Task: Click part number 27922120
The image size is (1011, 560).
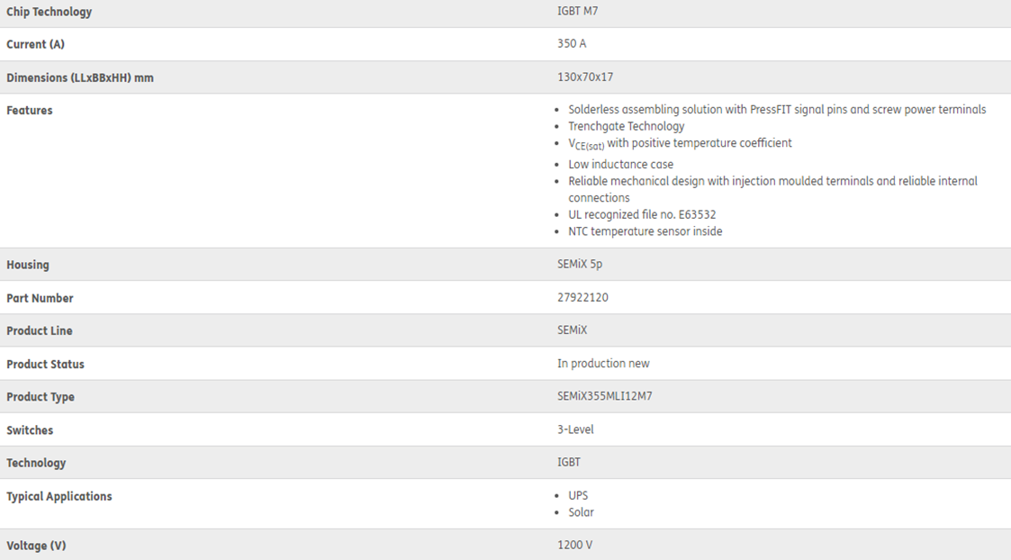Action: pos(582,297)
